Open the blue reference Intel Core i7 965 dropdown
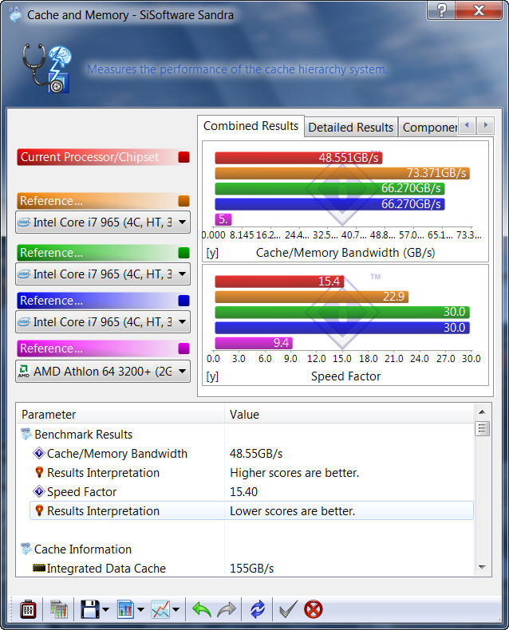 tap(103, 322)
